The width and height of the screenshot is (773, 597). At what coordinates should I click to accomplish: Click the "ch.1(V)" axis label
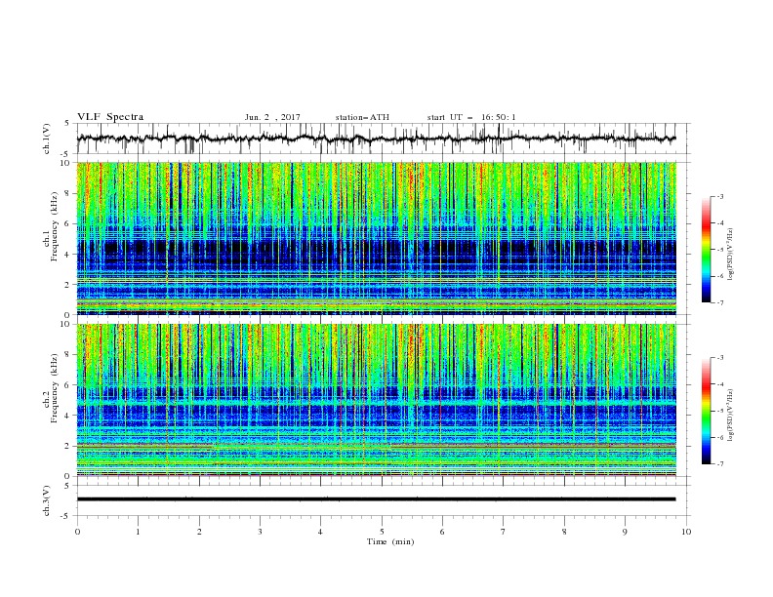tap(47, 139)
